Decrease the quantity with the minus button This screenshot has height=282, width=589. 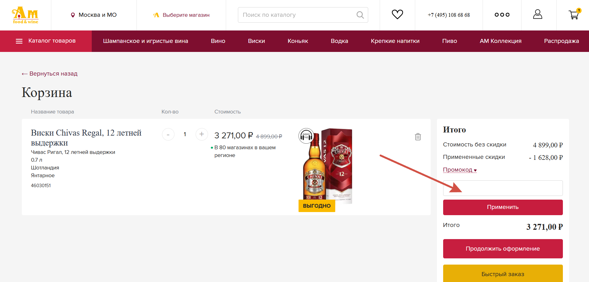[168, 134]
